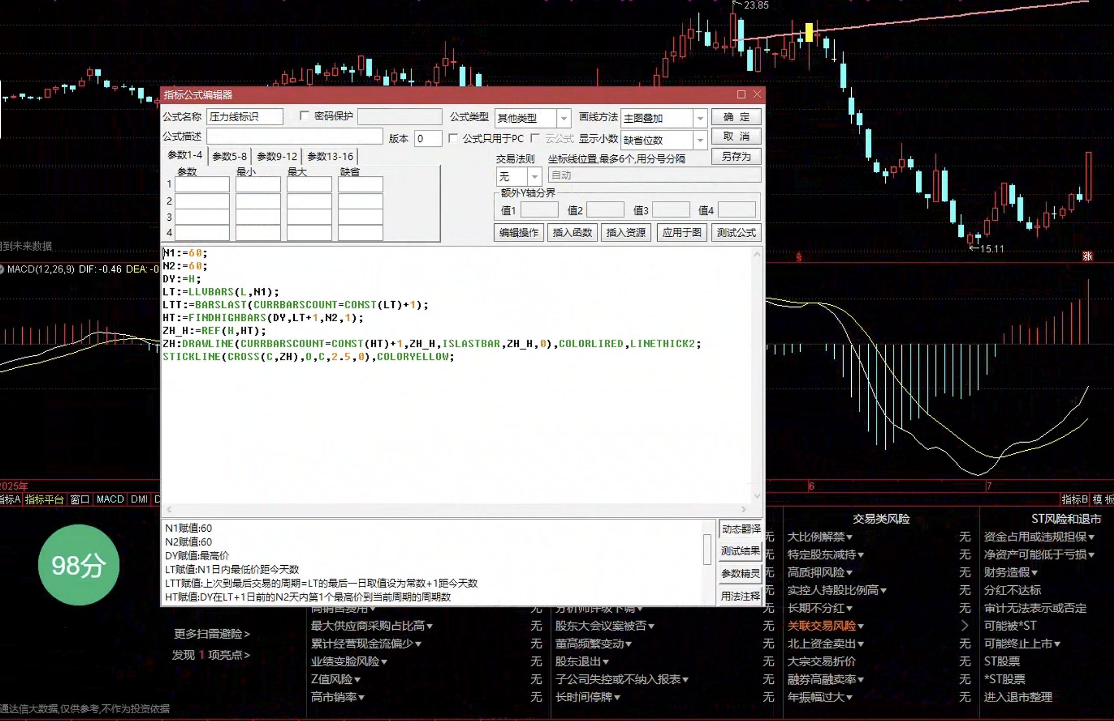Maximize the formula editor dialog

(x=741, y=94)
